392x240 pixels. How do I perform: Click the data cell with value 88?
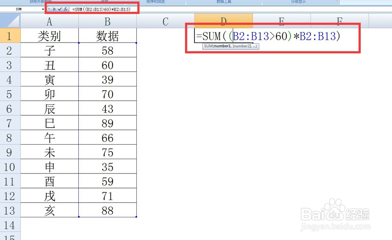click(107, 210)
